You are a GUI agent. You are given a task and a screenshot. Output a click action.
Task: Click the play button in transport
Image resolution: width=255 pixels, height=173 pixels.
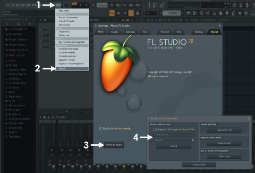pyautogui.click(x=80, y=5)
